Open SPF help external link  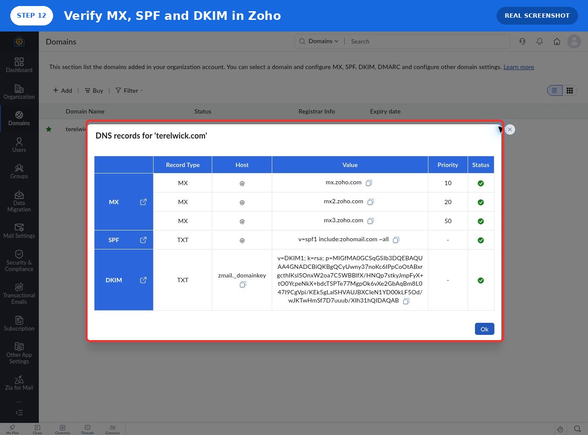[x=143, y=240]
